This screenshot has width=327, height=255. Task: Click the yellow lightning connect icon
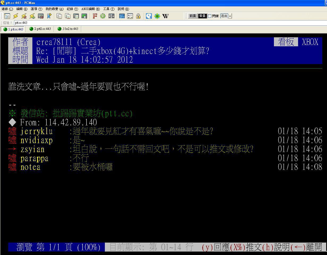tap(16, 16)
